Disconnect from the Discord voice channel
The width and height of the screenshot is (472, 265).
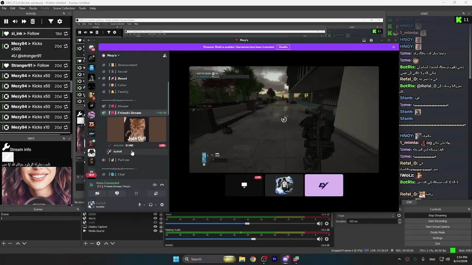pyautogui.click(x=162, y=185)
